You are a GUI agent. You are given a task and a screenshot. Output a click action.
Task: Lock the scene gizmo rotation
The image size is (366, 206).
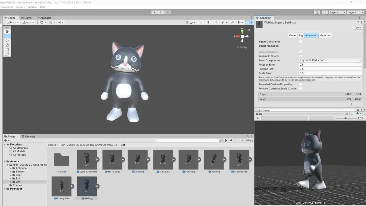click(x=249, y=30)
